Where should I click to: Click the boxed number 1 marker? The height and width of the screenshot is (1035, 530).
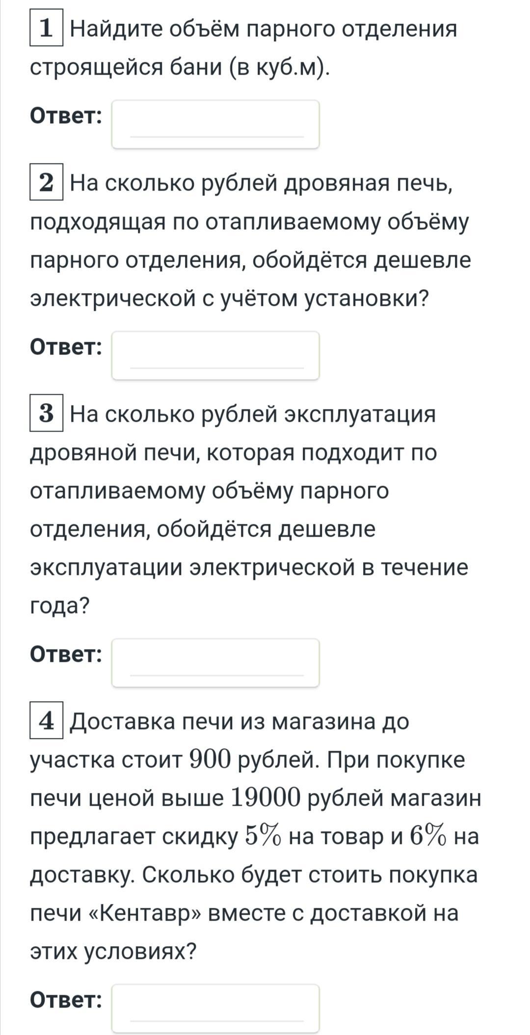(x=47, y=28)
